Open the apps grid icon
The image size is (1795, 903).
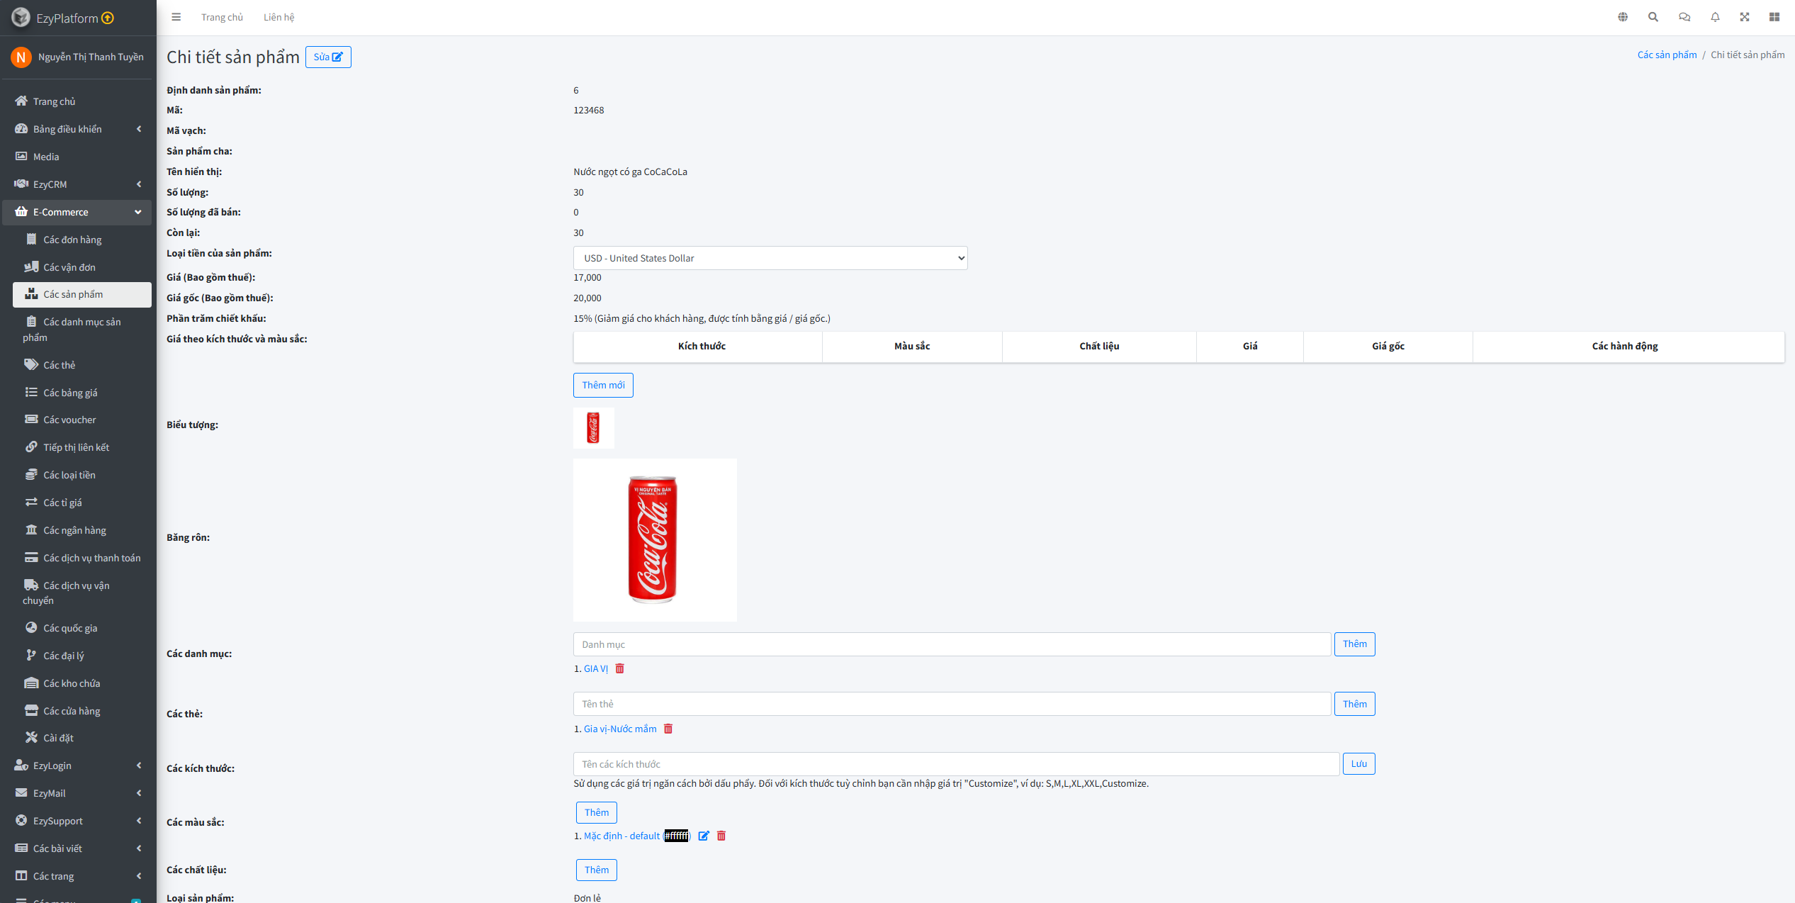pyautogui.click(x=1774, y=17)
